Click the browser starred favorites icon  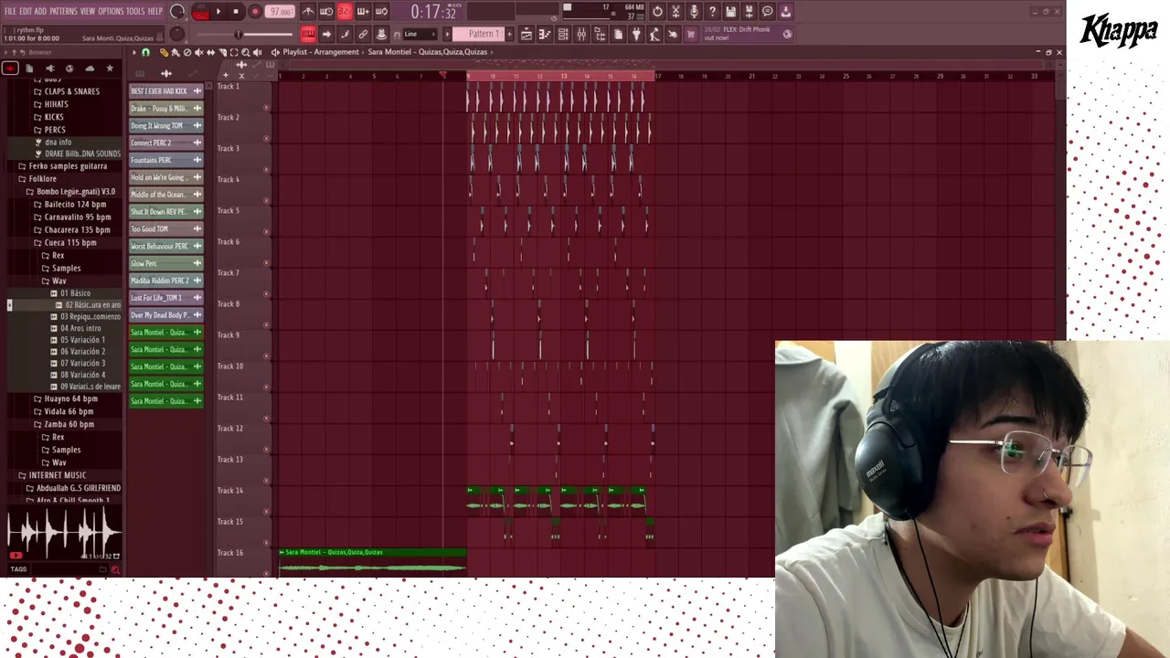pos(110,69)
